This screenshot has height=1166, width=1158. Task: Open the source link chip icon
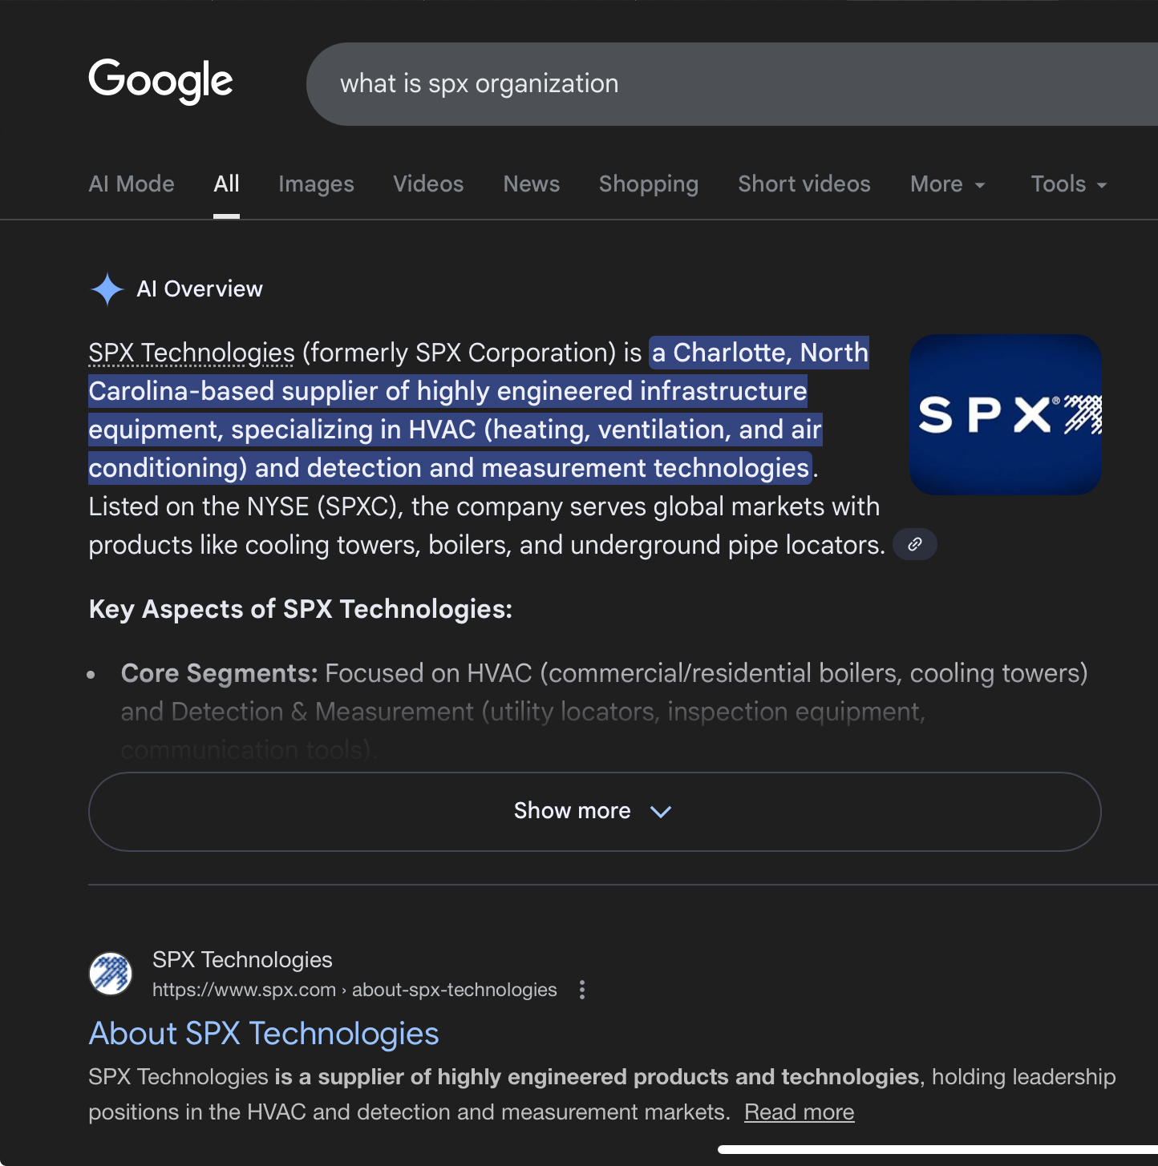(x=915, y=545)
